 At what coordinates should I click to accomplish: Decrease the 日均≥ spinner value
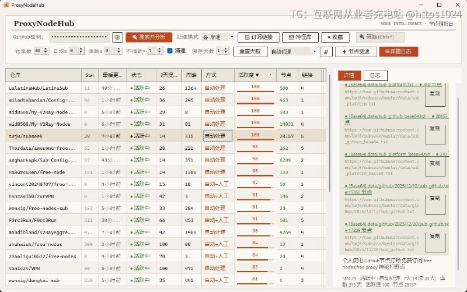(81, 52)
